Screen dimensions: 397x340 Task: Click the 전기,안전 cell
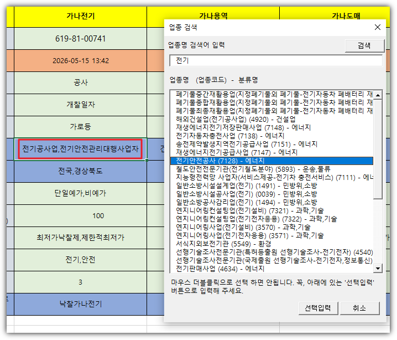81,260
